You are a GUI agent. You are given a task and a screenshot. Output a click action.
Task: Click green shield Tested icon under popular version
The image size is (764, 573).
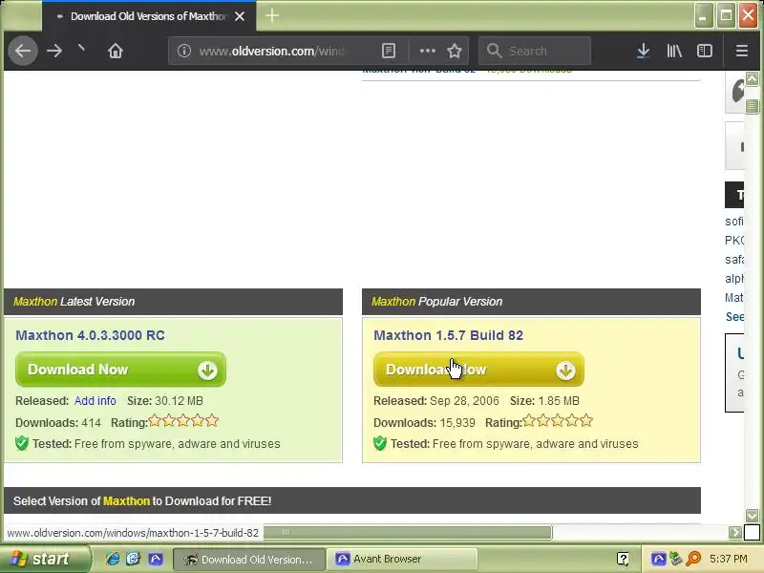(x=380, y=443)
